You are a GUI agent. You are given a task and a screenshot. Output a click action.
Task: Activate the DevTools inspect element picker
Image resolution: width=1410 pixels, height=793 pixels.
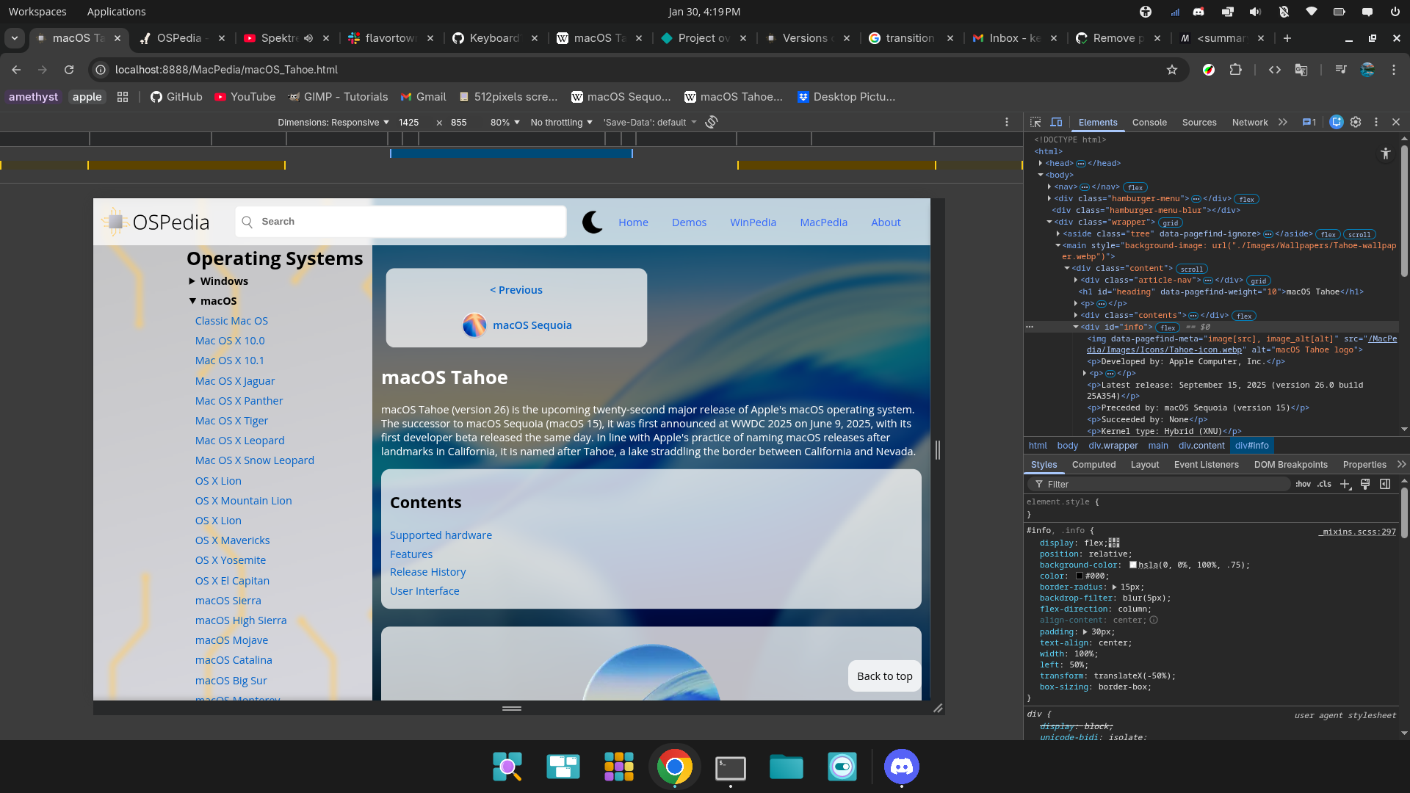point(1035,122)
